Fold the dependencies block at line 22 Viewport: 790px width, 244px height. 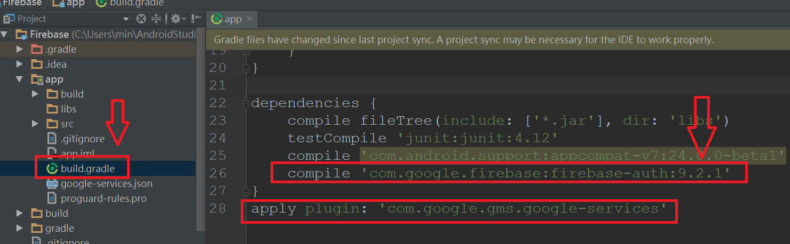[x=246, y=103]
